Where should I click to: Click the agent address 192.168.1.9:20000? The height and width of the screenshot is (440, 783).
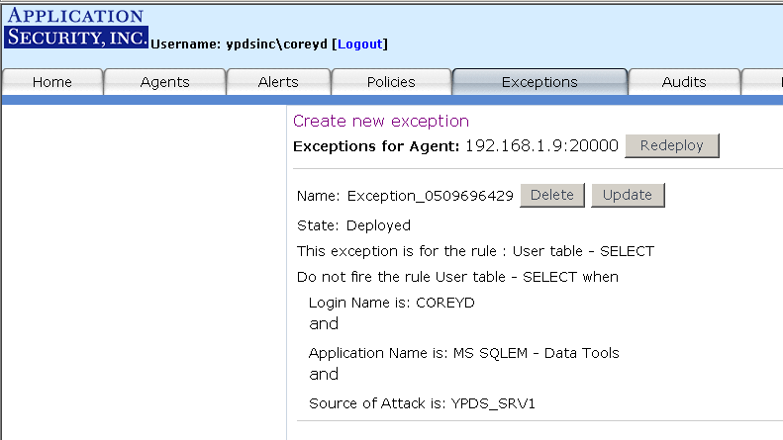click(541, 145)
